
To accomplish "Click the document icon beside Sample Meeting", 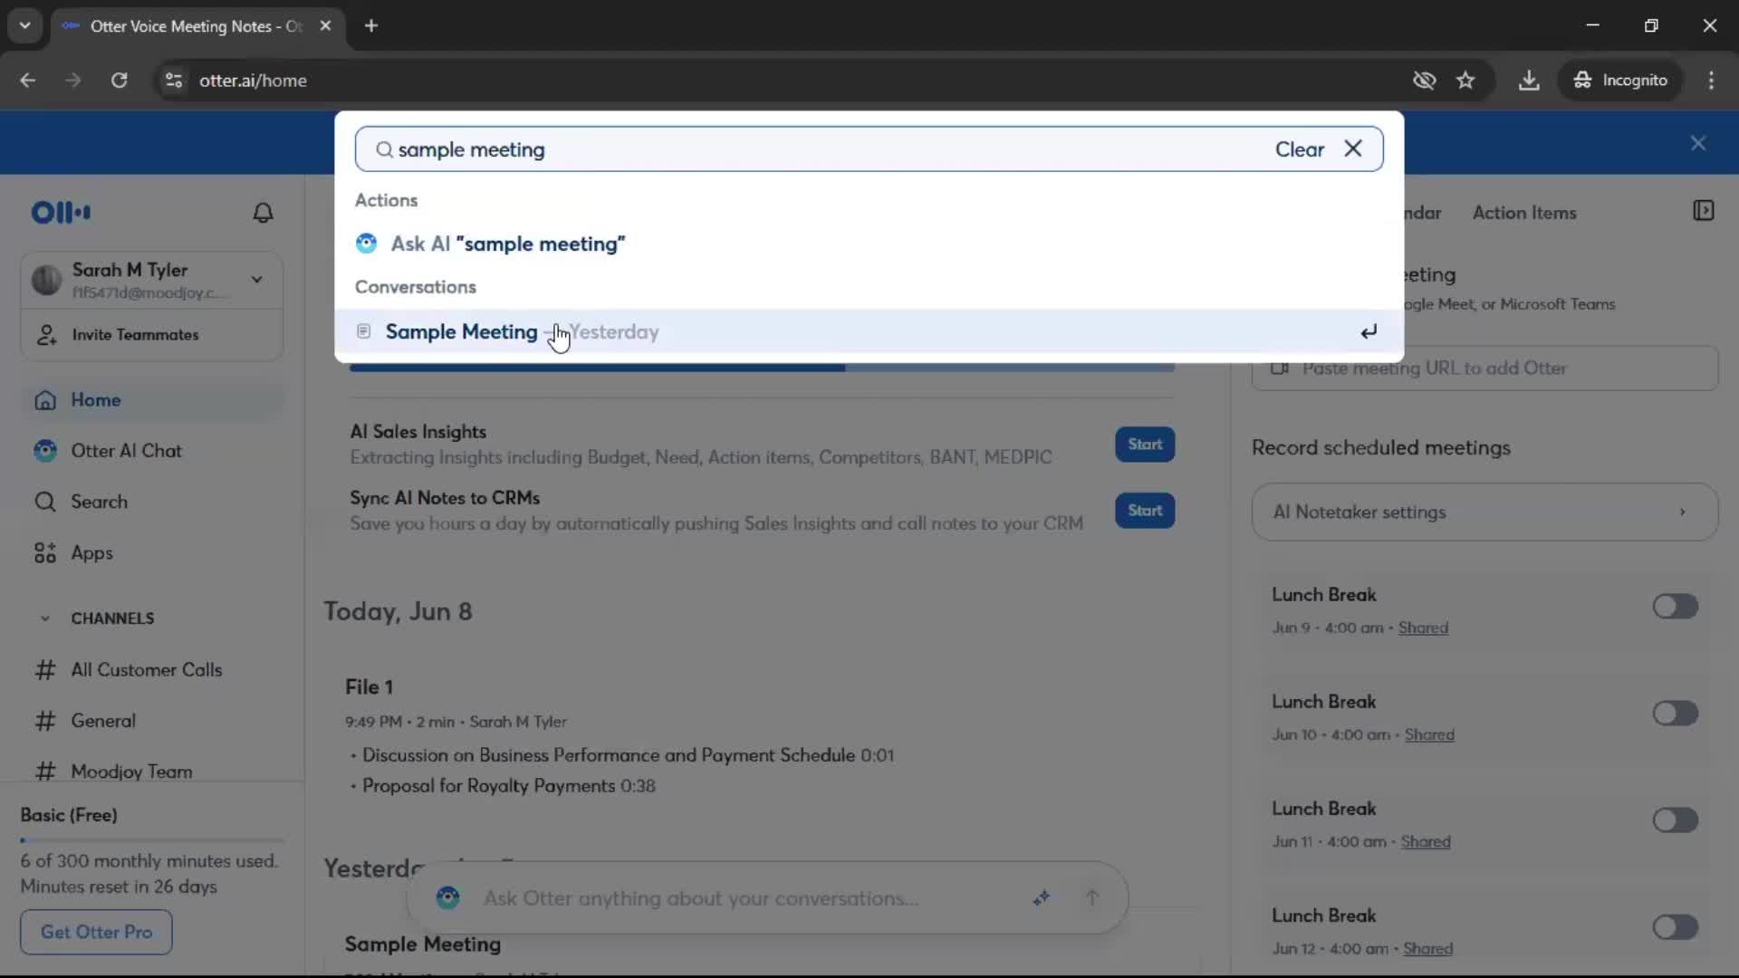I will click(x=363, y=331).
